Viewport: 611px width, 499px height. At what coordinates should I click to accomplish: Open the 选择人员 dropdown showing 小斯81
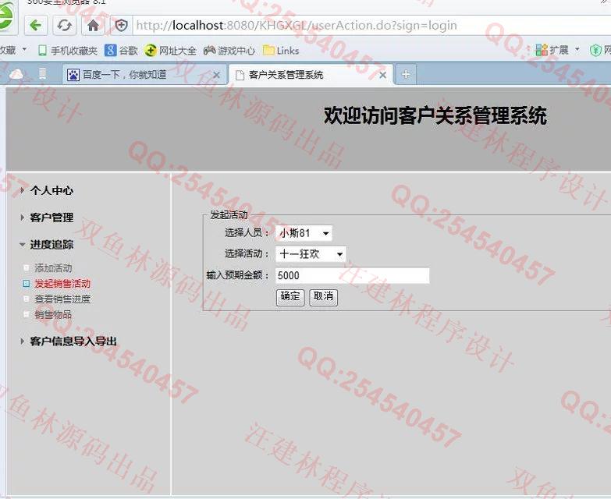pos(304,233)
